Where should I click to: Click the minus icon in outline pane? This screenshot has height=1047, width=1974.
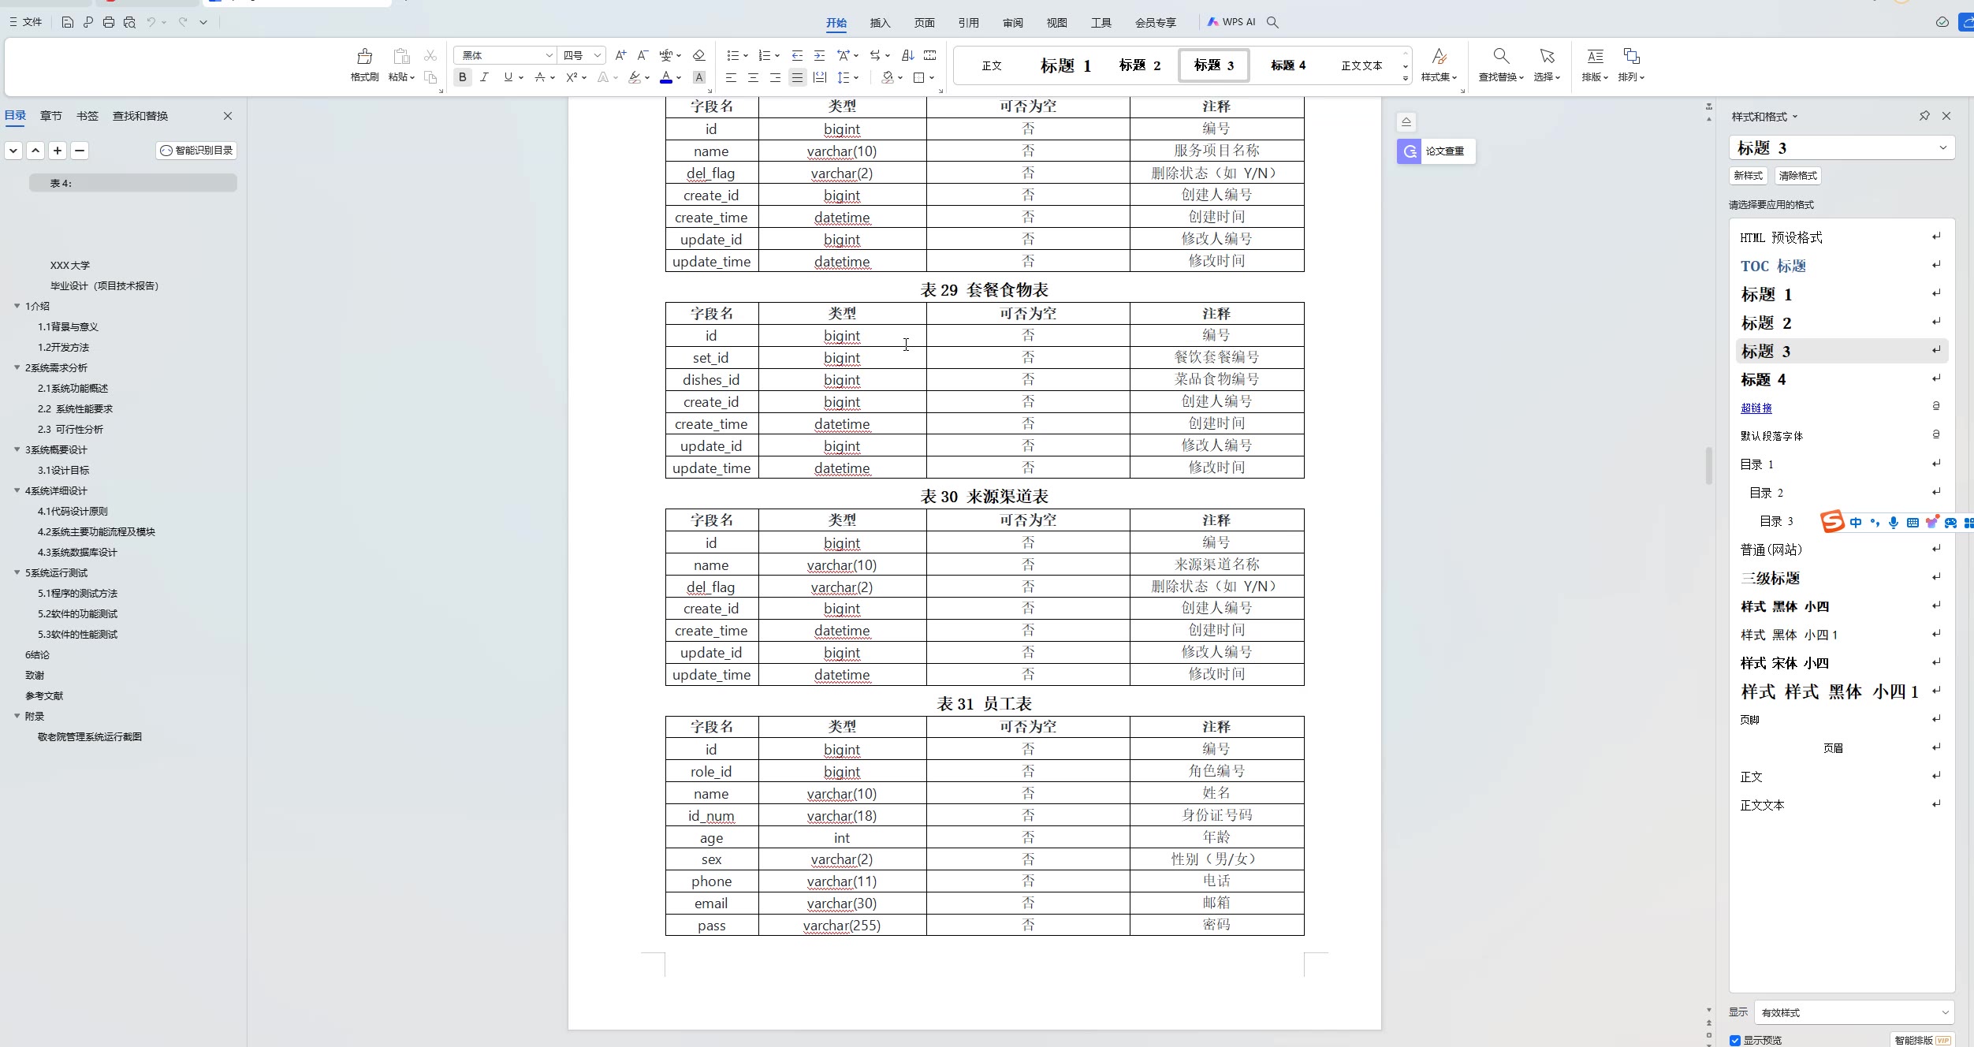[80, 151]
